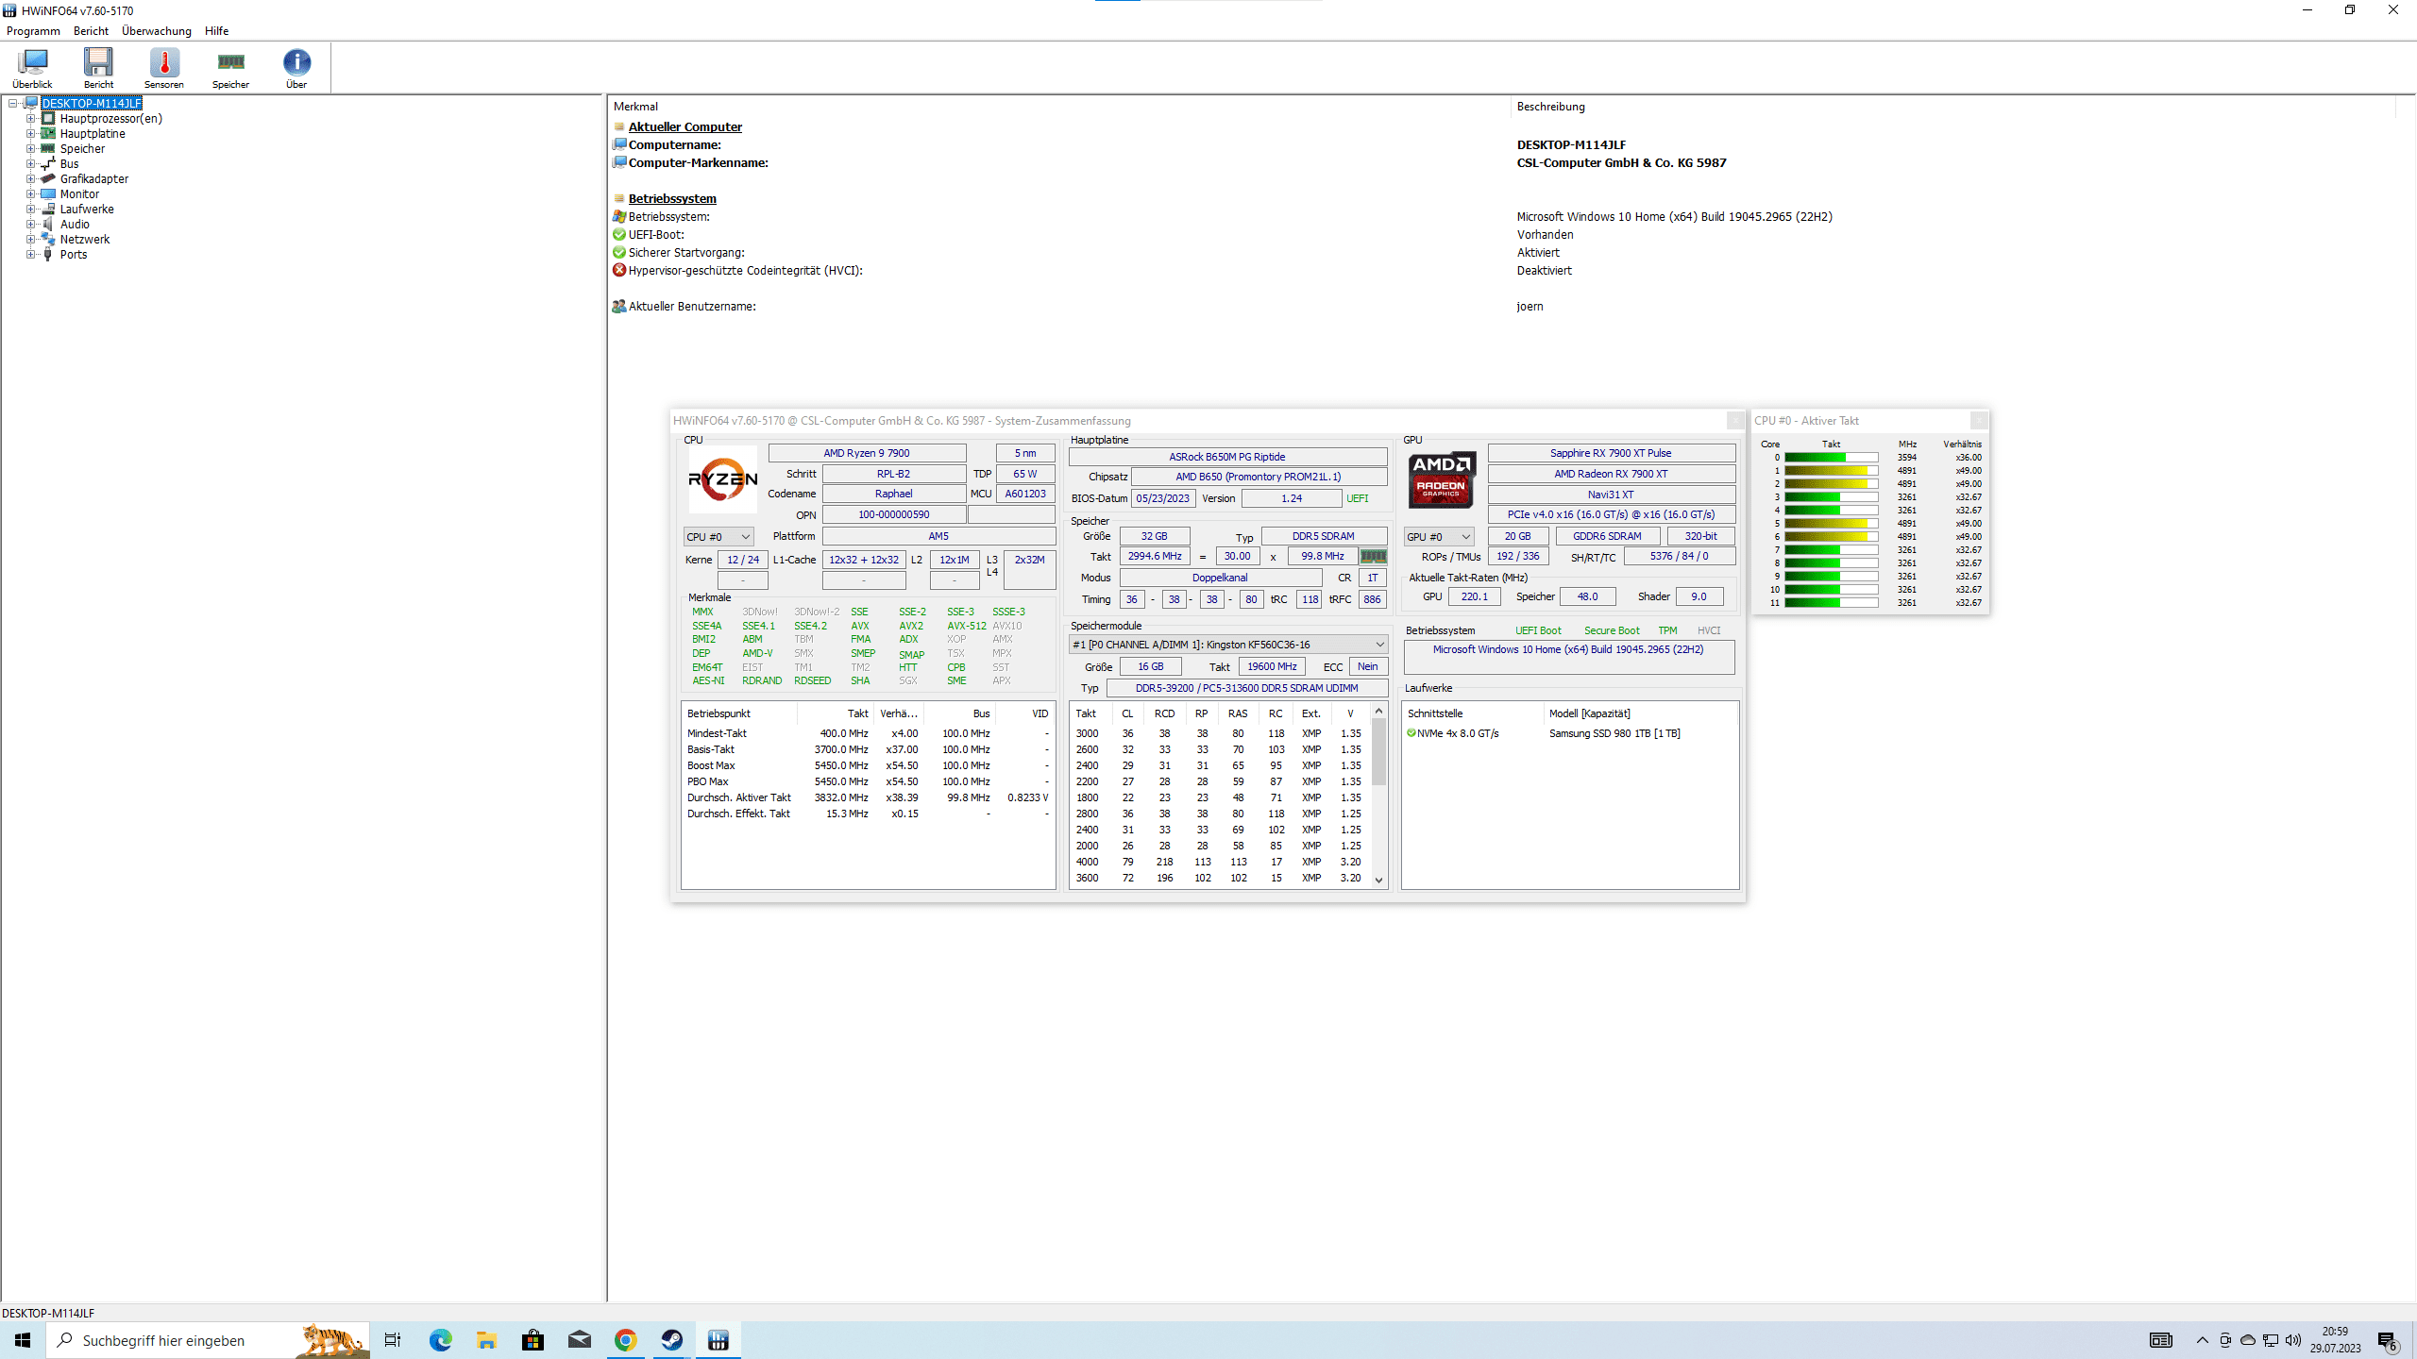
Task: Open the volume control in system tray
Action: pyautogui.click(x=2293, y=1340)
